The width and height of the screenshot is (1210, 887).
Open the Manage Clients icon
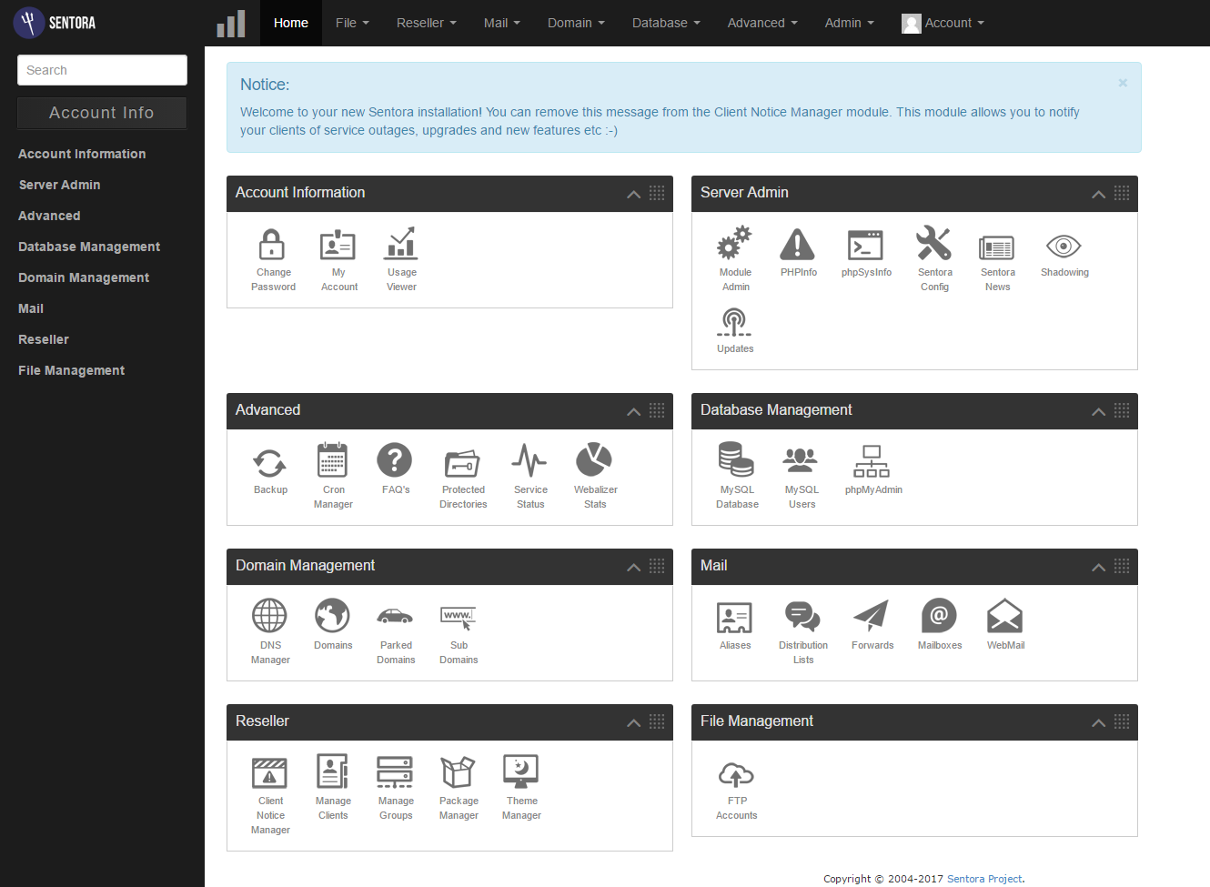click(x=332, y=771)
